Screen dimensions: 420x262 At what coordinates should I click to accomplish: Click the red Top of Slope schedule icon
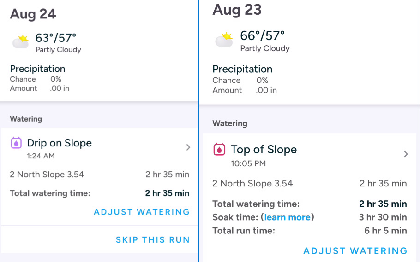pyautogui.click(x=219, y=149)
